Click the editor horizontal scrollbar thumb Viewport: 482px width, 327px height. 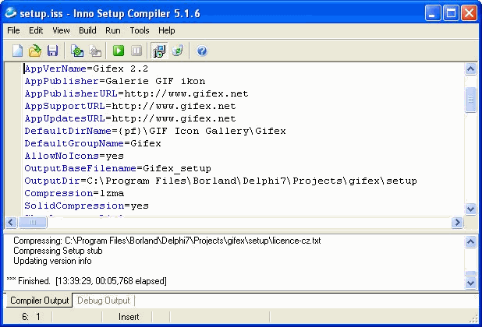tap(33, 222)
